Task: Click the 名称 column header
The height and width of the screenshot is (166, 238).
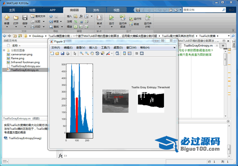Action: (15, 45)
